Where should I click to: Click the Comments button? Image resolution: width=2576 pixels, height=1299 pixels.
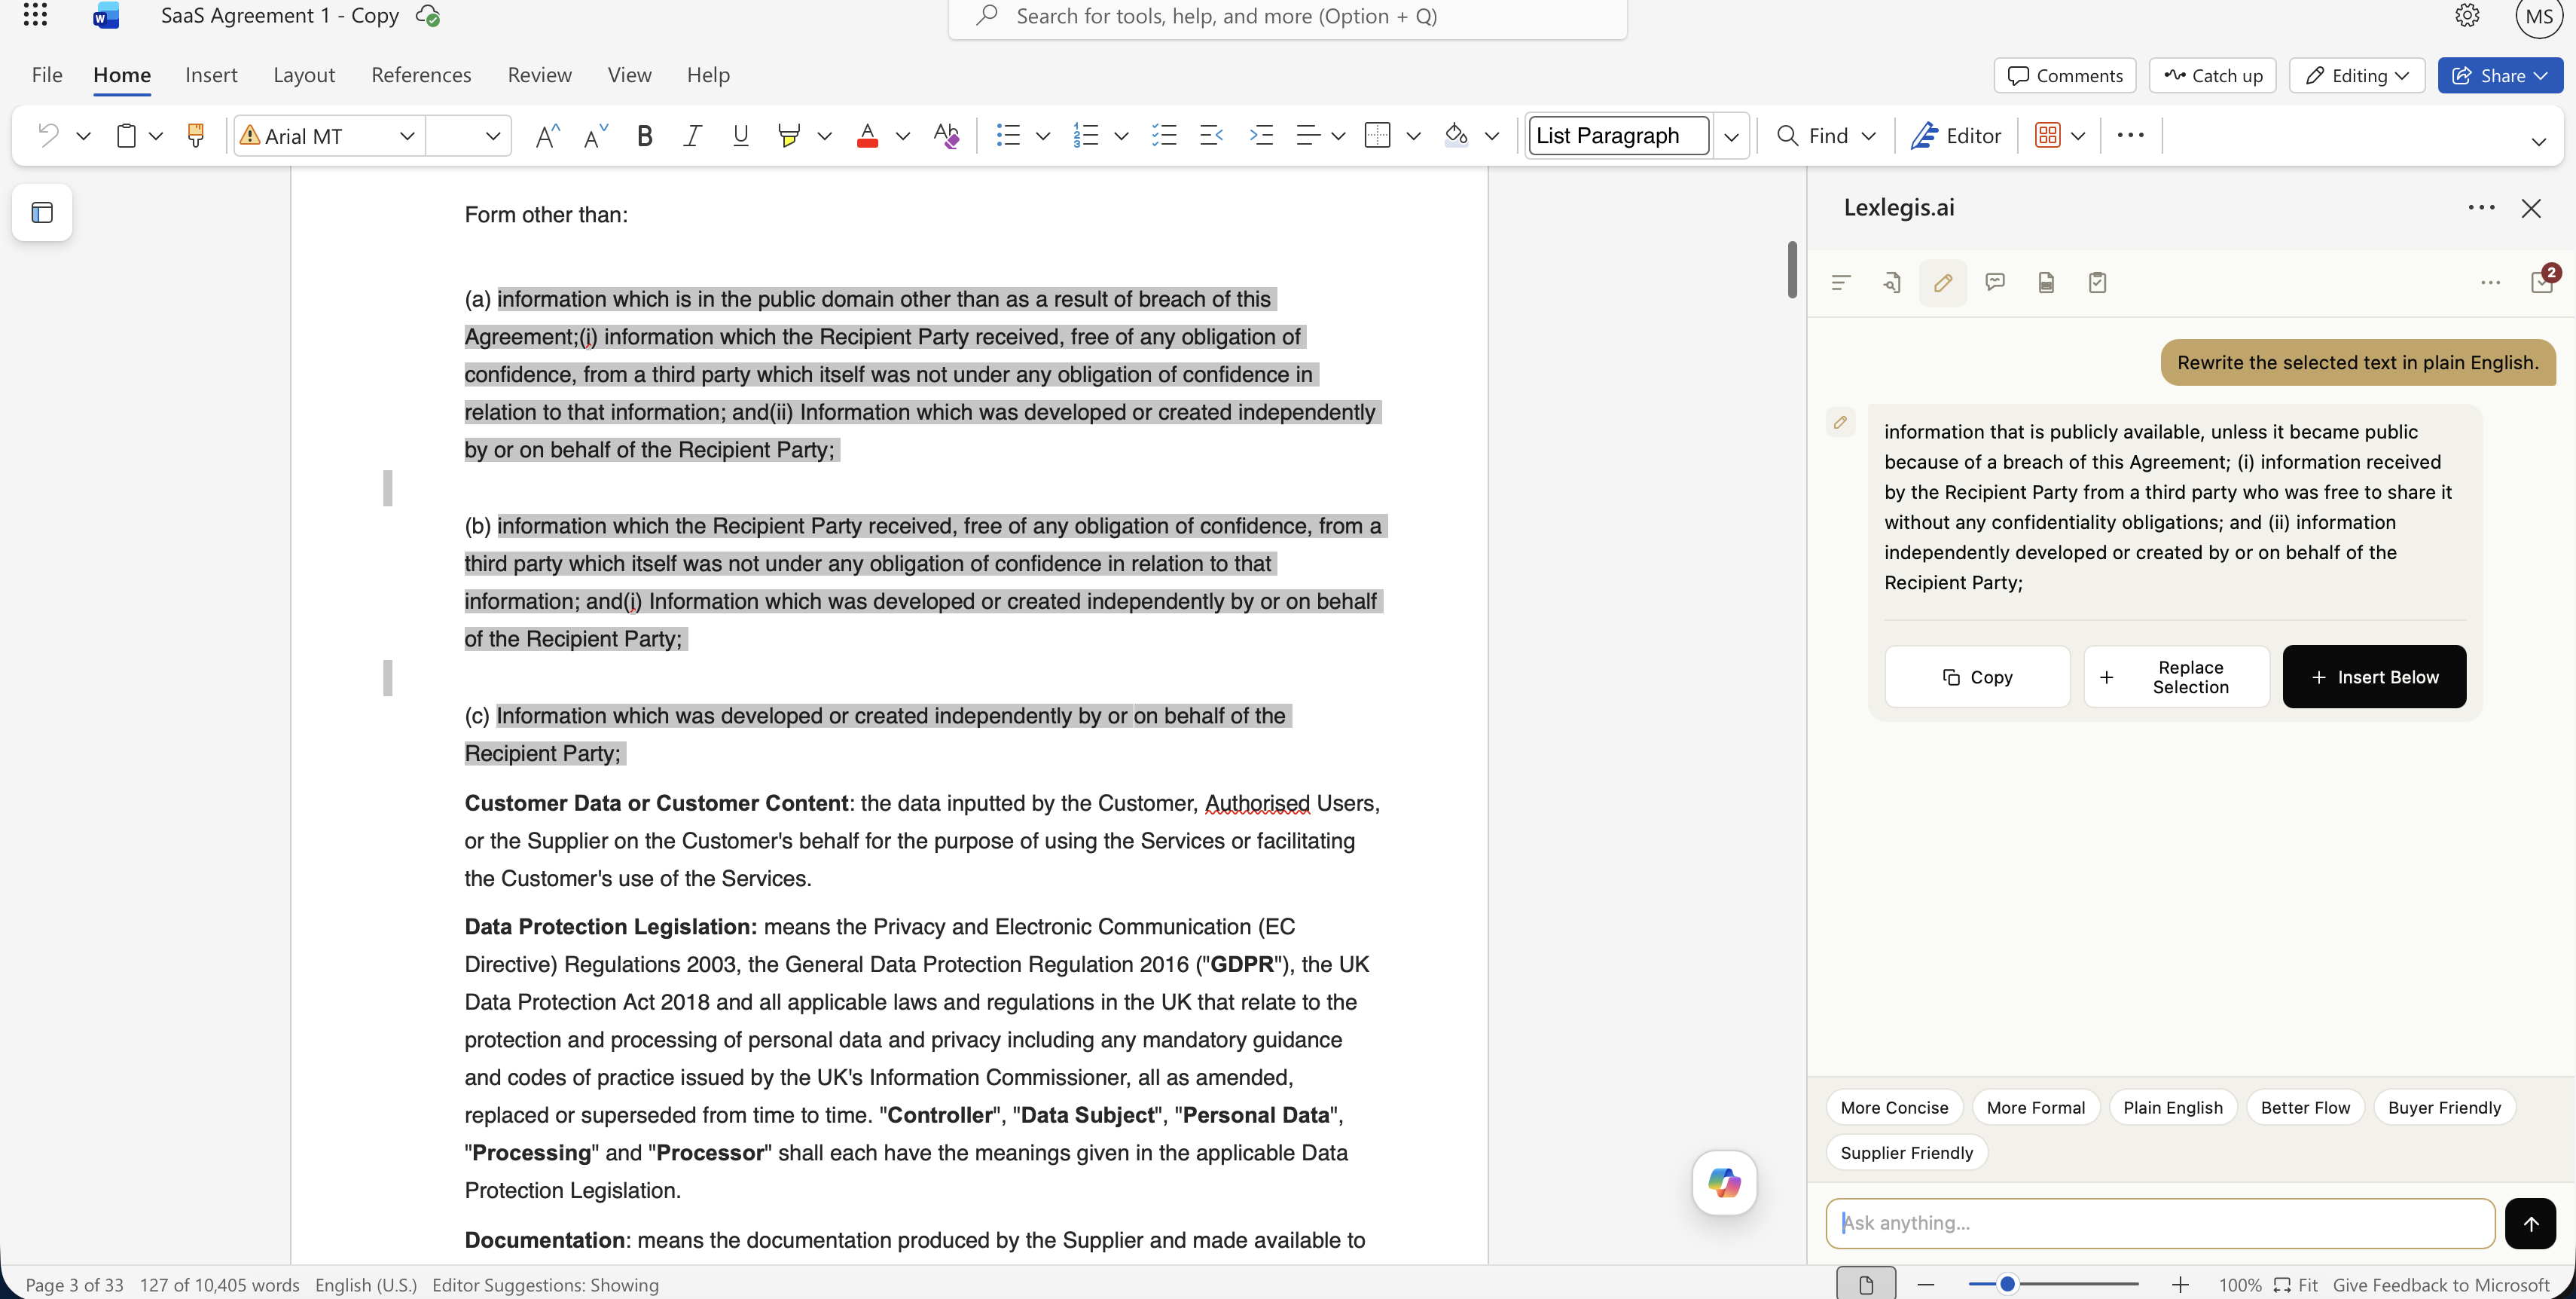point(2065,76)
